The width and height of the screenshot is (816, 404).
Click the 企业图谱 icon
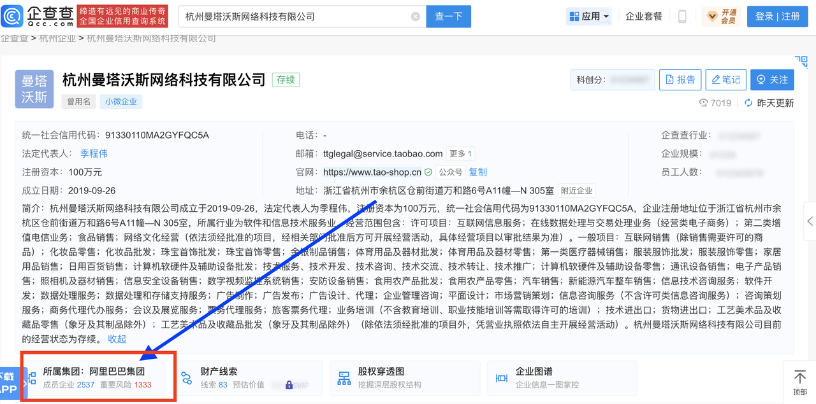pos(502,378)
